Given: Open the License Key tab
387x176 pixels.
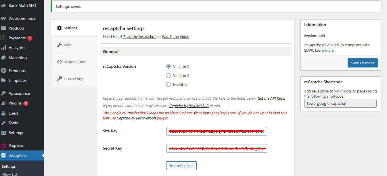Looking at the screenshot, I should [x=73, y=79].
